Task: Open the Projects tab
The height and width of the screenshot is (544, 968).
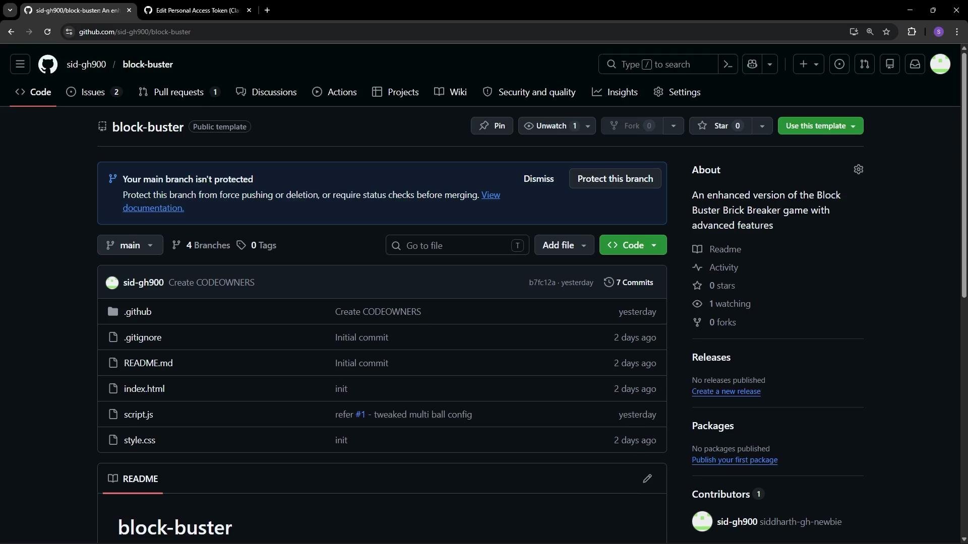Action: (x=395, y=92)
